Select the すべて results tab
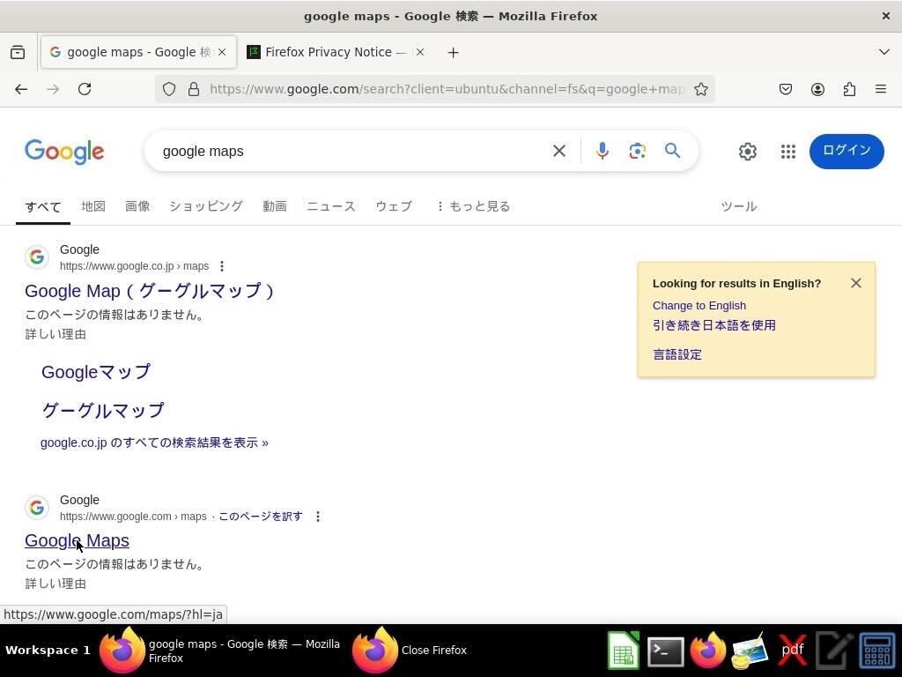The height and width of the screenshot is (677, 902). point(43,206)
